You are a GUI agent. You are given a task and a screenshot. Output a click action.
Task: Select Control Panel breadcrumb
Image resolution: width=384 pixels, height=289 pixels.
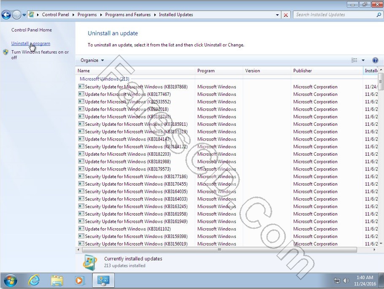click(x=56, y=15)
